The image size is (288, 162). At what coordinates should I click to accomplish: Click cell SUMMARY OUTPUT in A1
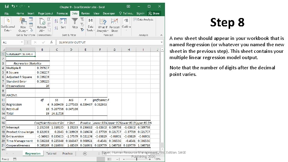tap(21, 54)
